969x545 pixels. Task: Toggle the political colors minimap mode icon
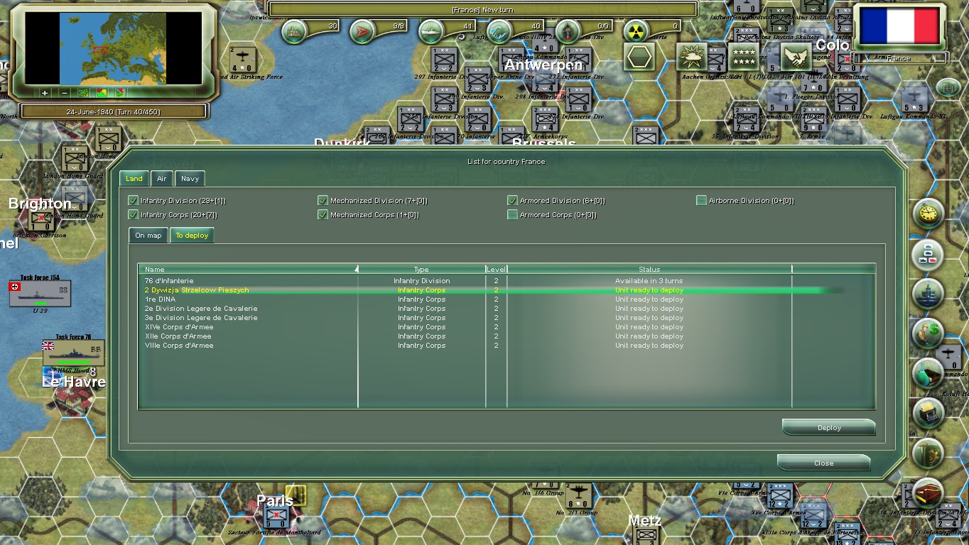[102, 93]
